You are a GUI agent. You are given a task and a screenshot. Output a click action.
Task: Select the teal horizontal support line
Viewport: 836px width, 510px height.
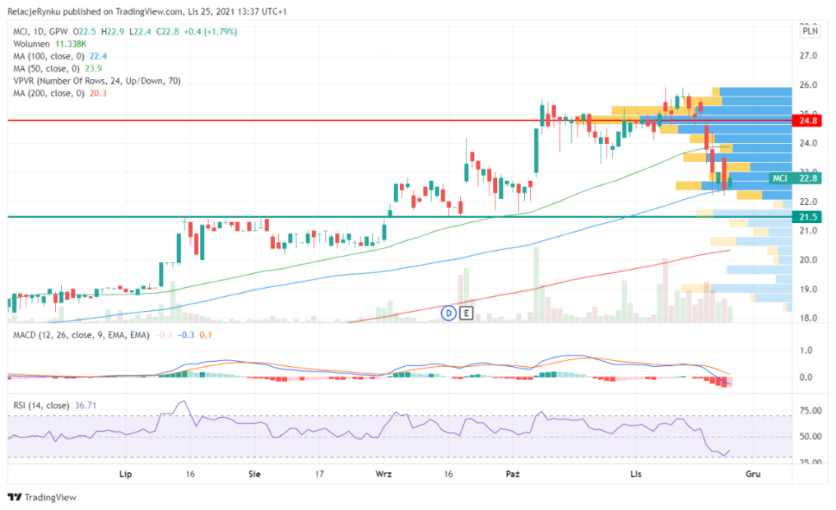pos(247,217)
